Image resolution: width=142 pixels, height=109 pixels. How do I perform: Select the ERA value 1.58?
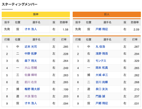(65, 29)
